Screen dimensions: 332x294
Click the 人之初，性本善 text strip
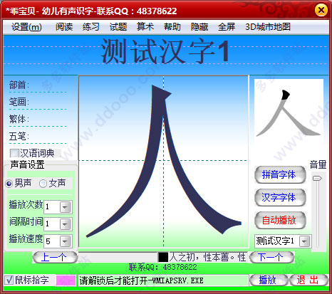(208, 257)
